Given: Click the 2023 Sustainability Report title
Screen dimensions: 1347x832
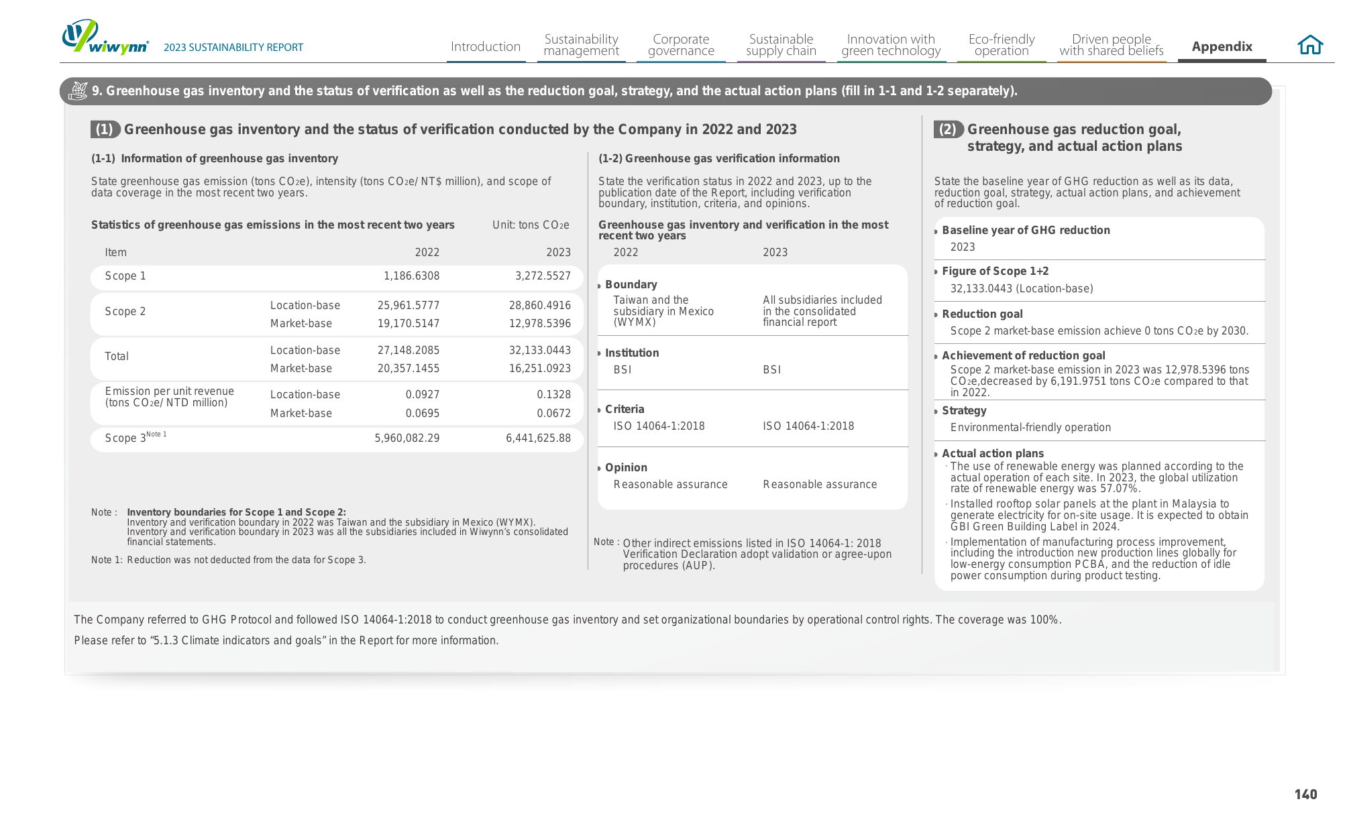Looking at the screenshot, I should (233, 47).
